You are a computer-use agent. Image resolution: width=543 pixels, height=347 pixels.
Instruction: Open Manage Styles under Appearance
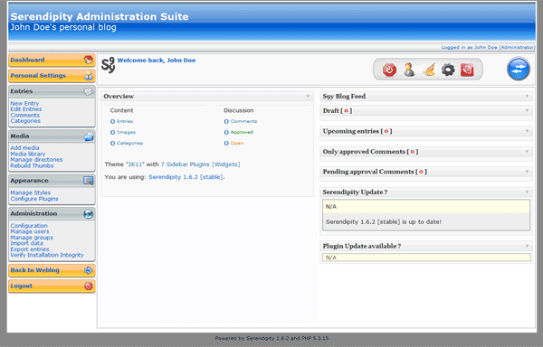31,192
